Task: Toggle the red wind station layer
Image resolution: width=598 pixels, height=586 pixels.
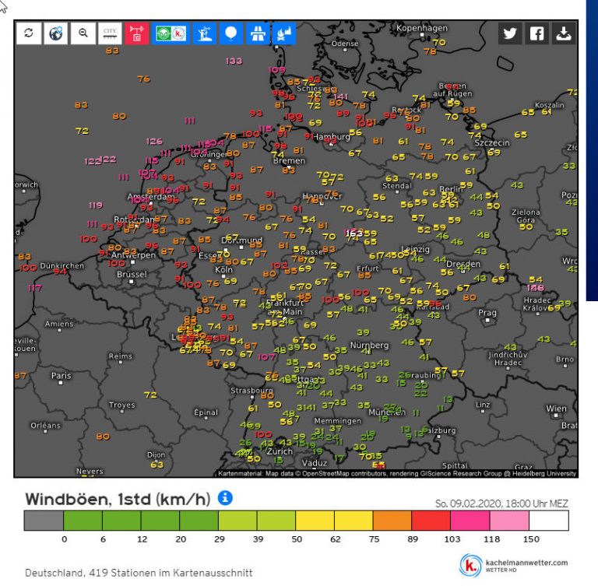Action: [x=137, y=33]
